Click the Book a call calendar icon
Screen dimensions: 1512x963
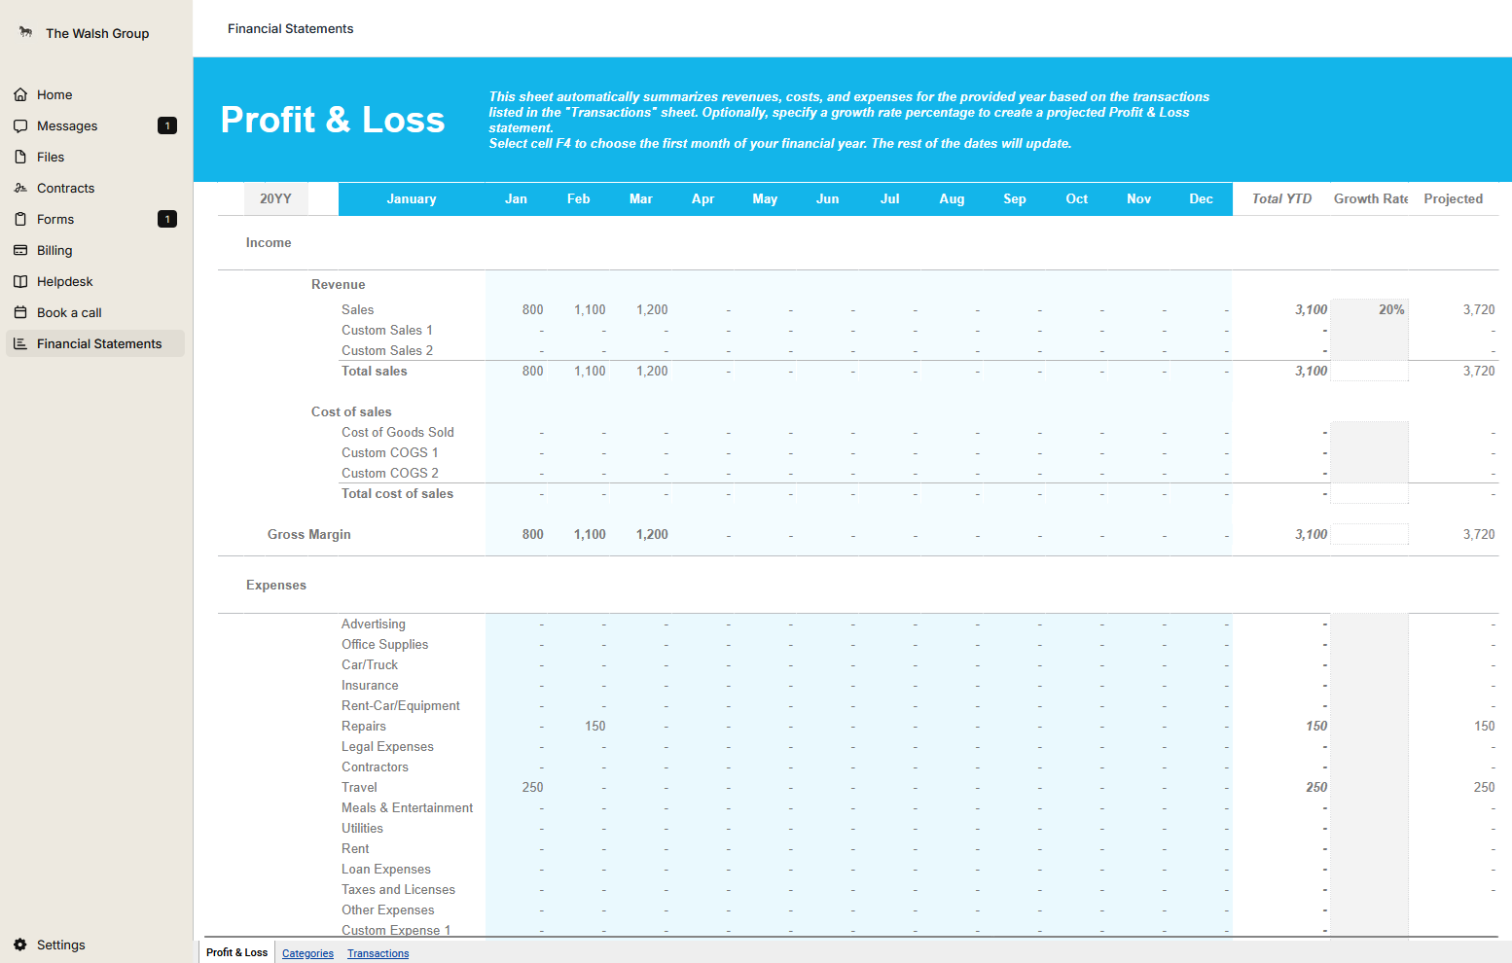(20, 312)
